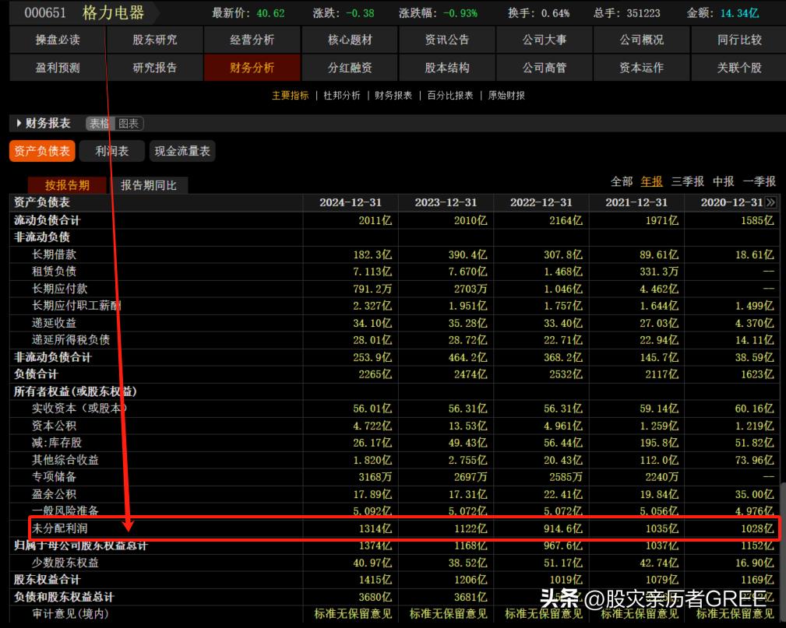The image size is (786, 628).
Task: Select the 专项储备 row label
Action: click(54, 477)
